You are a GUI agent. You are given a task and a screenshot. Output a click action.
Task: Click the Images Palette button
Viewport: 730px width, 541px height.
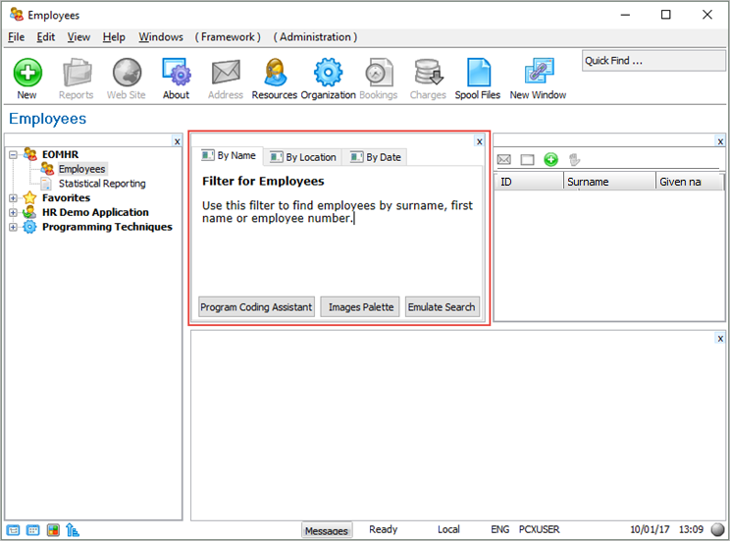click(x=361, y=307)
